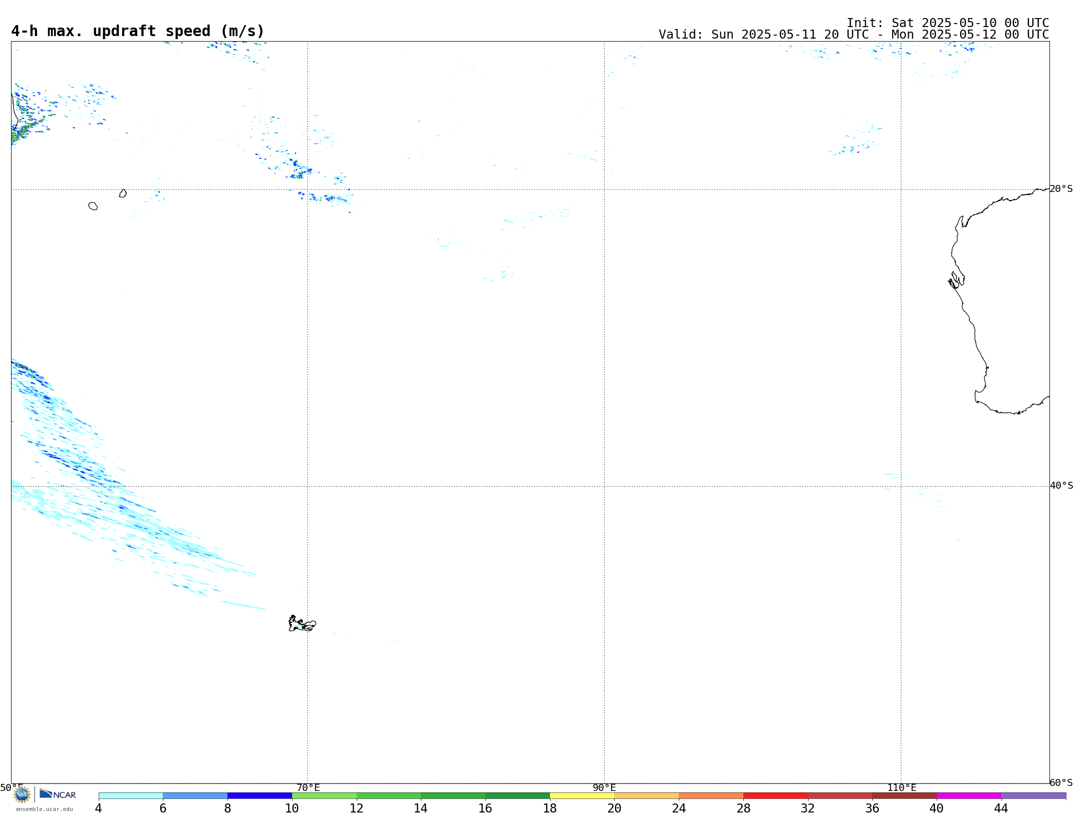The image size is (1082, 815).
Task: Click the ensemble.ucar.edu text
Action: click(x=45, y=809)
